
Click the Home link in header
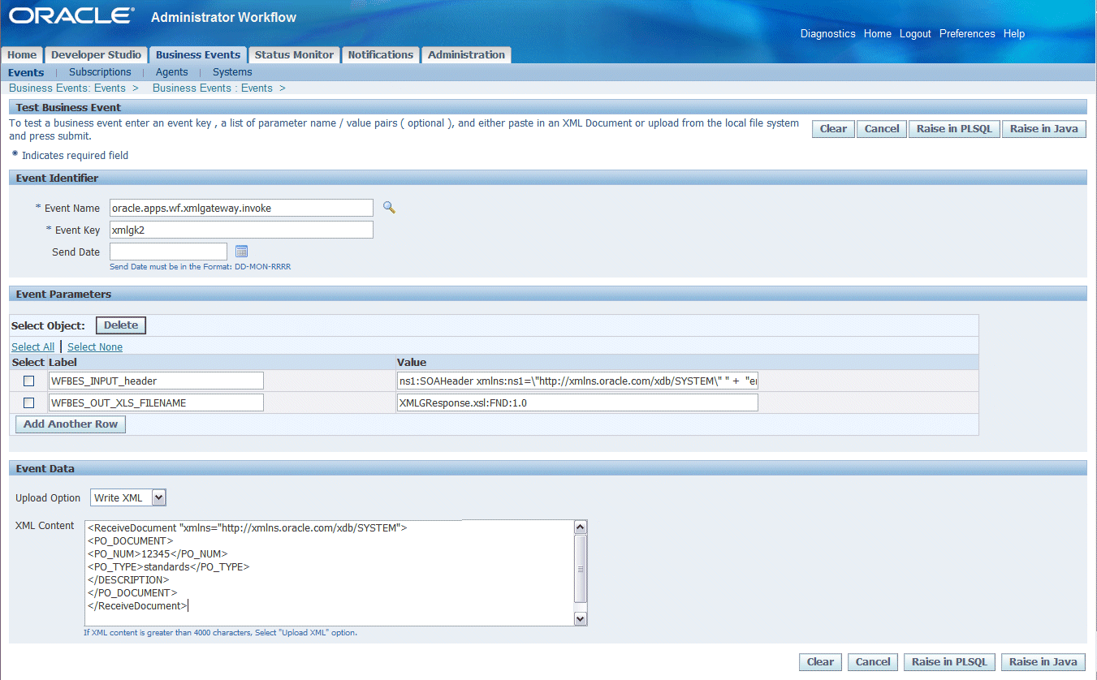pos(878,33)
